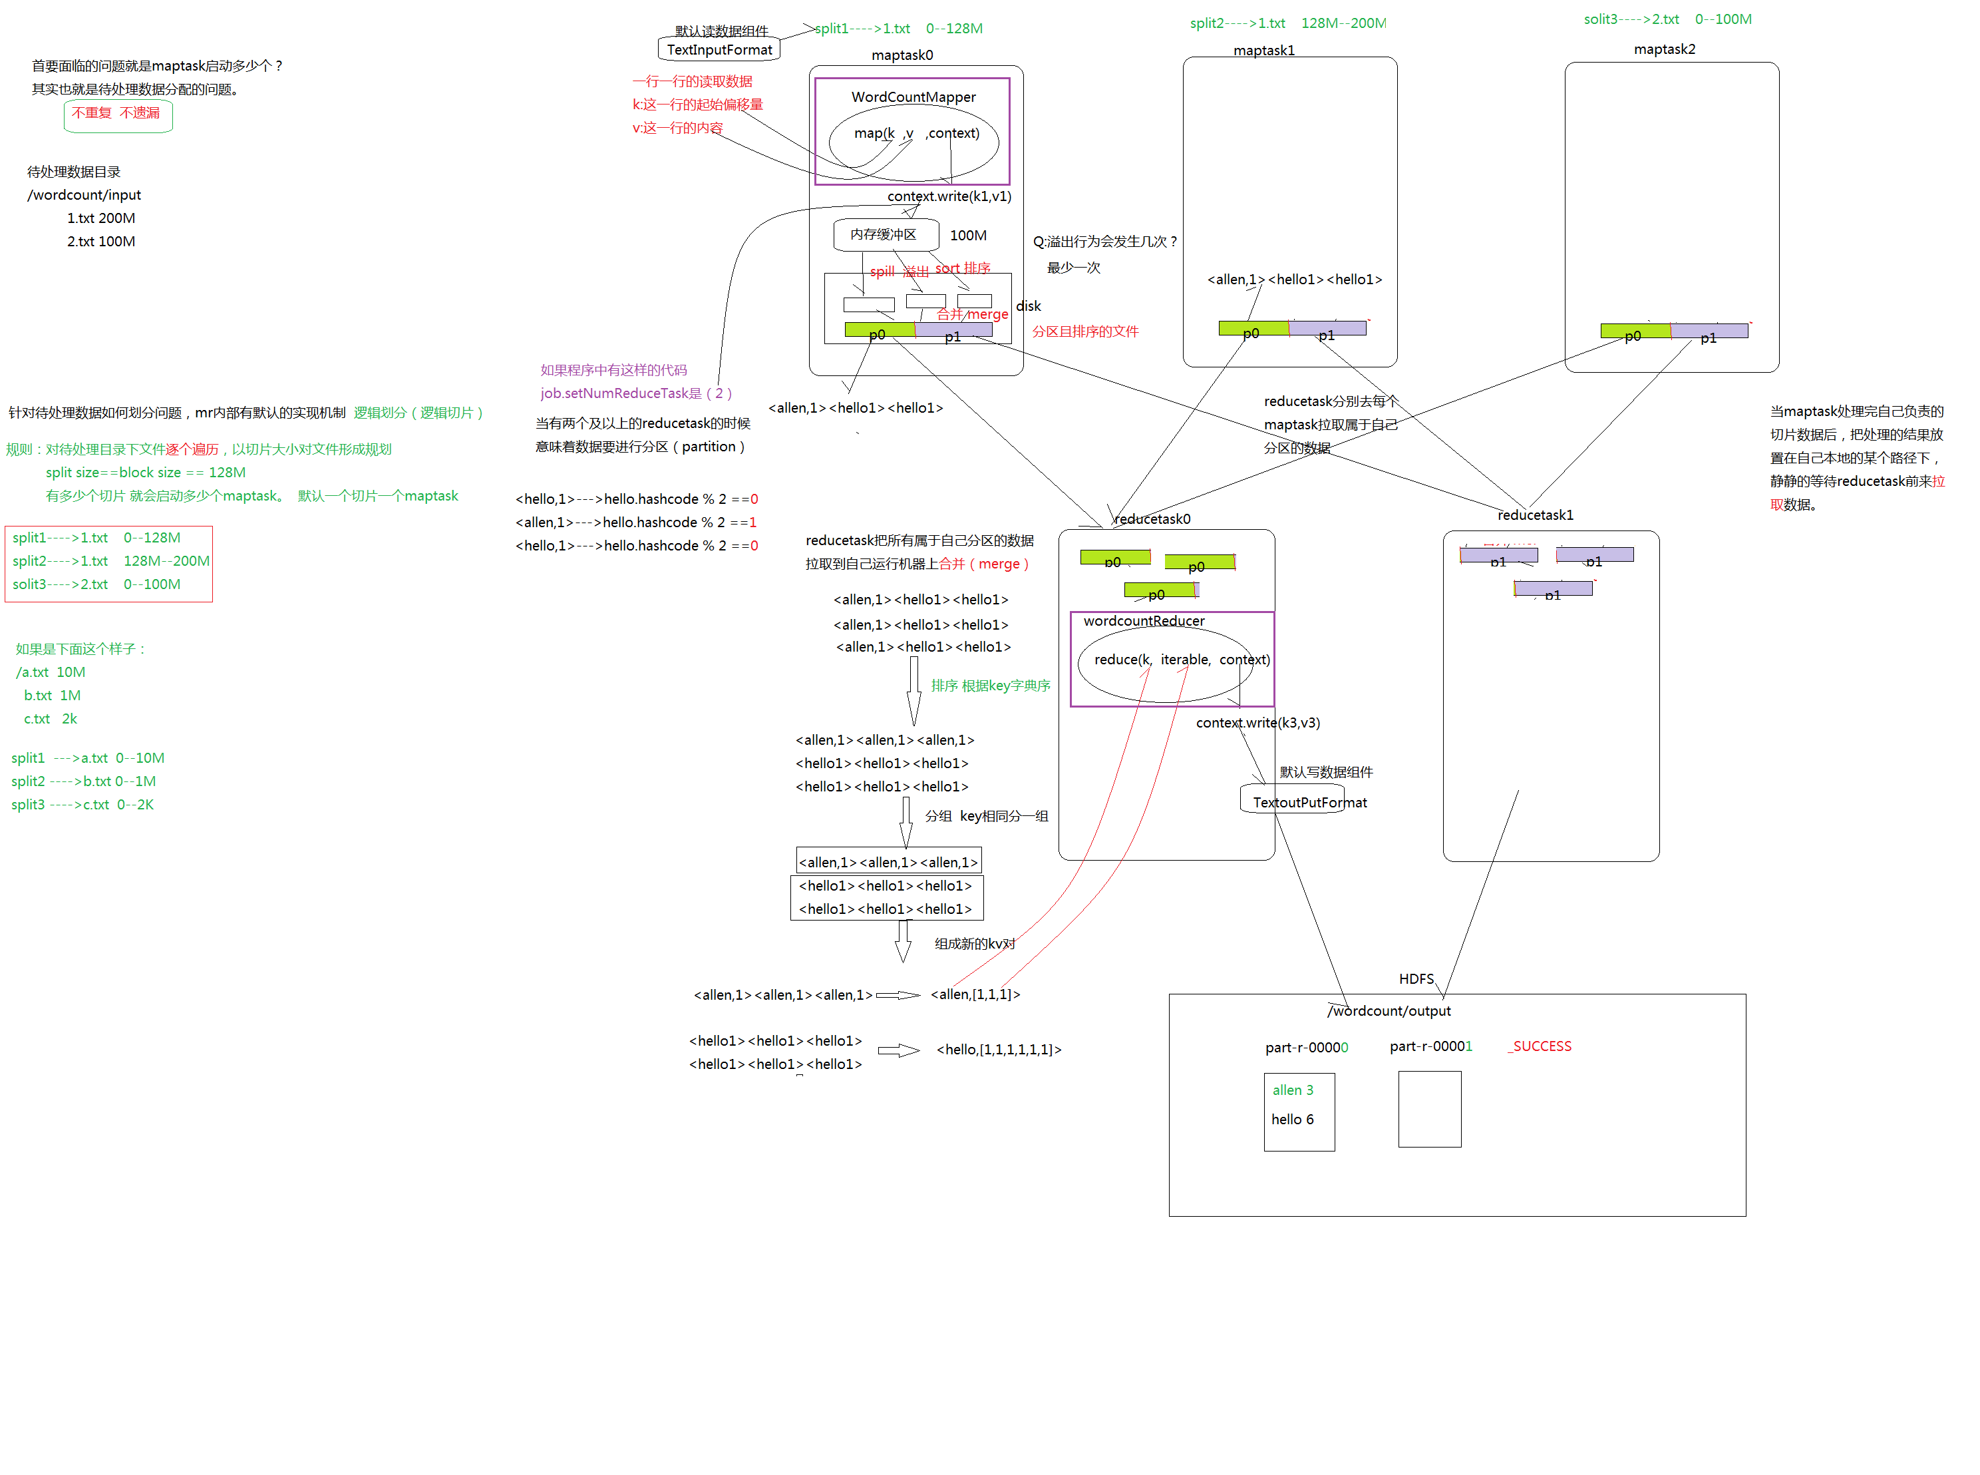Click the reduce(k, iterable, context) ellipse
This screenshot has width=1980, height=1475.
coord(1166,664)
